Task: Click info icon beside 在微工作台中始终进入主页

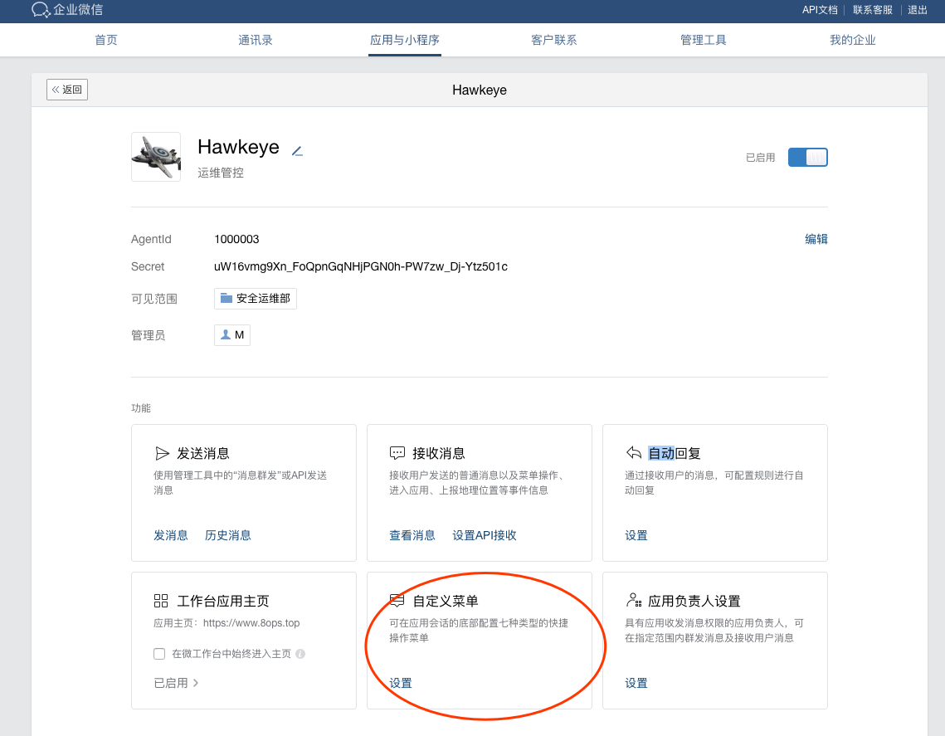Action: [300, 653]
